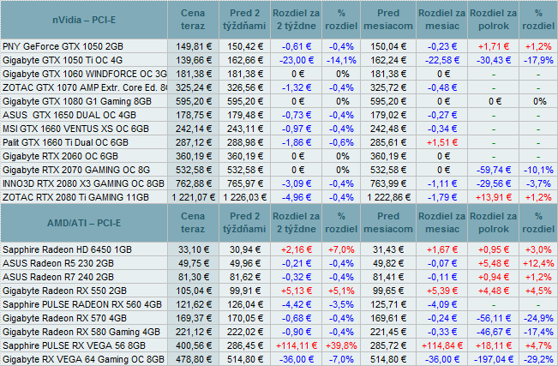
Task: Click ASUS Radeon R7 240 2GB name
Action: [58, 278]
